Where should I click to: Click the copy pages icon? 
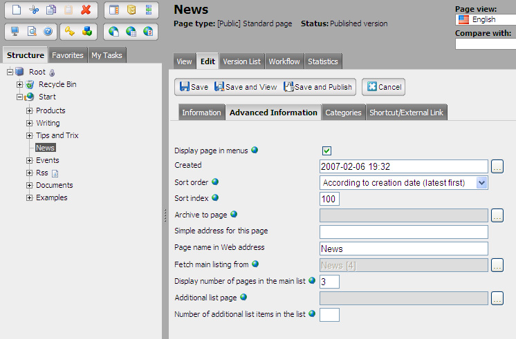(50, 10)
